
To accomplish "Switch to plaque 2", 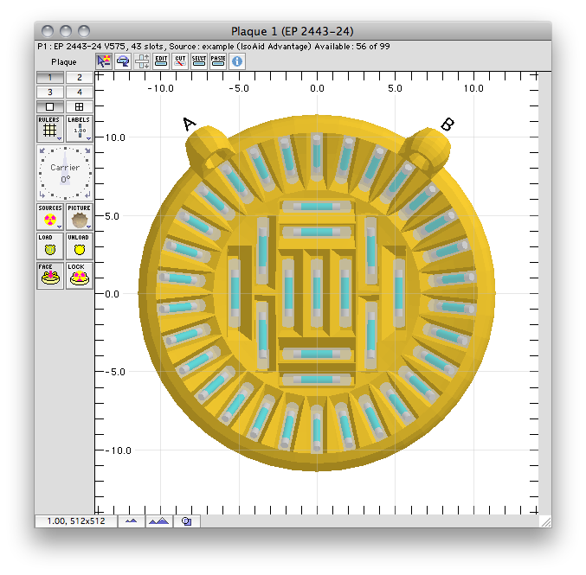I will pyautogui.click(x=80, y=78).
